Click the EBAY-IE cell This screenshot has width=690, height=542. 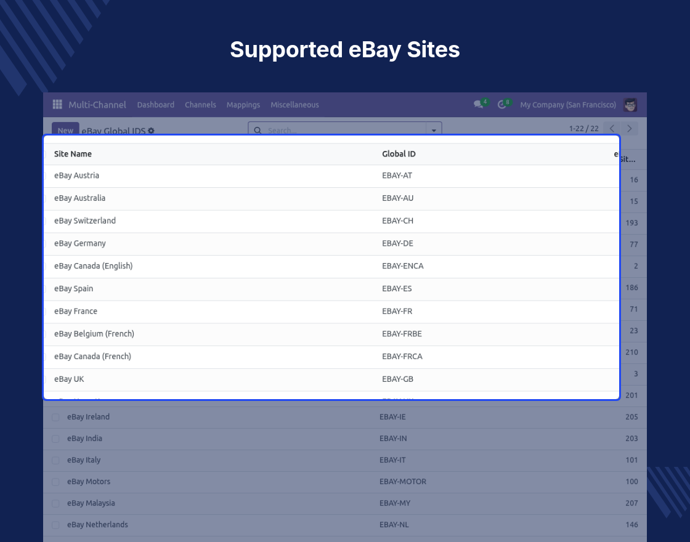(392, 417)
